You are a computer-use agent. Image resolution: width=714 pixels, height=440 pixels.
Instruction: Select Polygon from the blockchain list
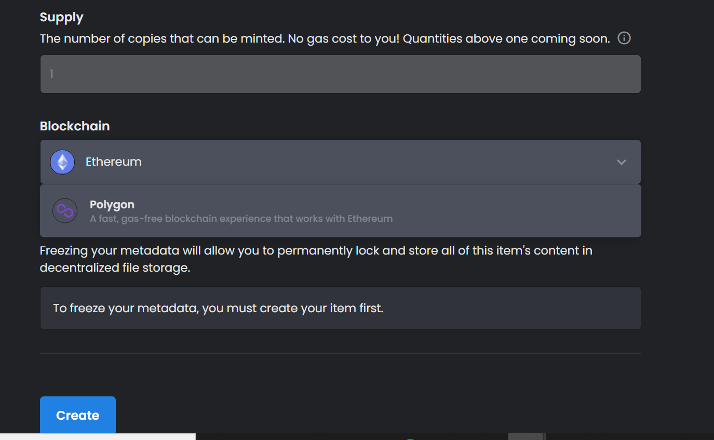(x=341, y=211)
